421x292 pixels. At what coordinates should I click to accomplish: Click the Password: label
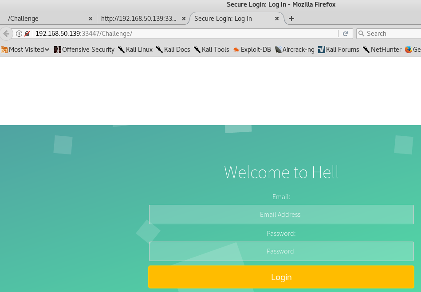tap(281, 234)
